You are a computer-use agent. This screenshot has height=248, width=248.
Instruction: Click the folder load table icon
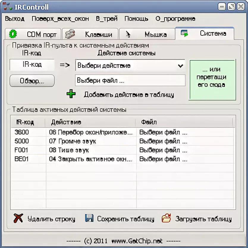tap(166, 218)
